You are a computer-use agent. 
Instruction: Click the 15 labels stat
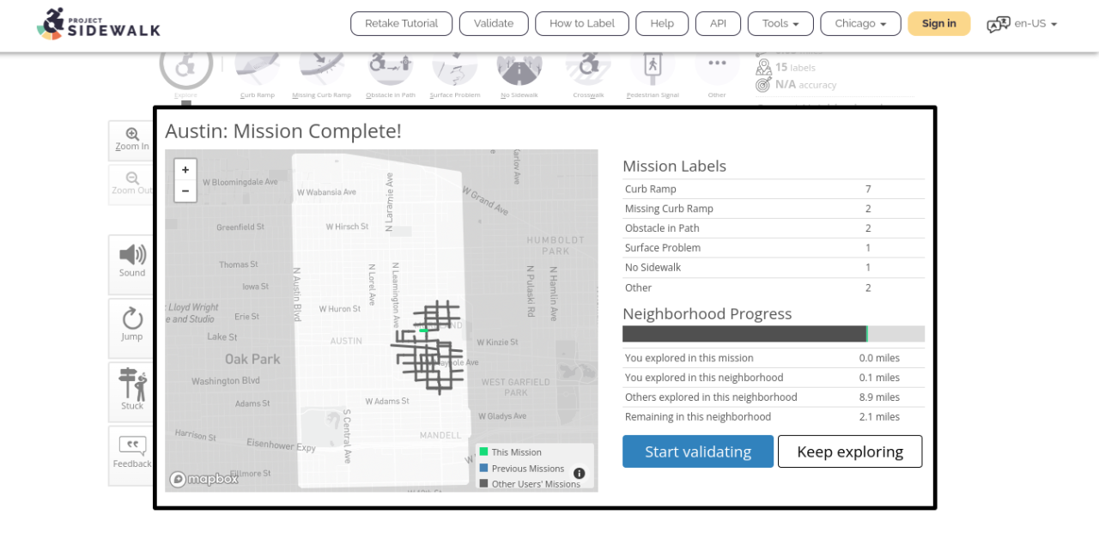(786, 67)
